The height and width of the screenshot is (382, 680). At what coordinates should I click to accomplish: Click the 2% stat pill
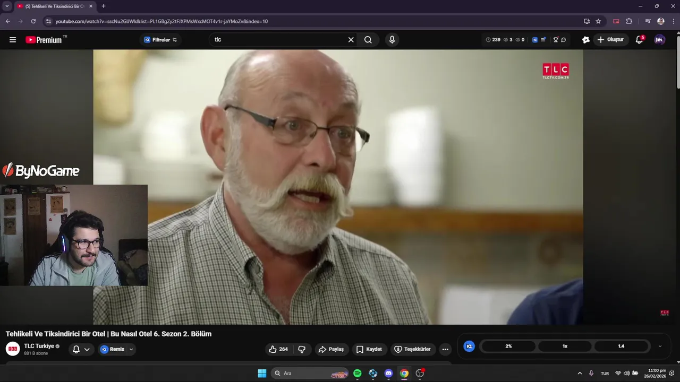pos(508,346)
